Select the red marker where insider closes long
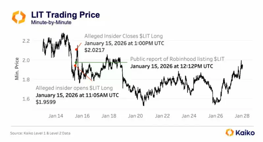The image size is (263, 142). tap(76, 49)
